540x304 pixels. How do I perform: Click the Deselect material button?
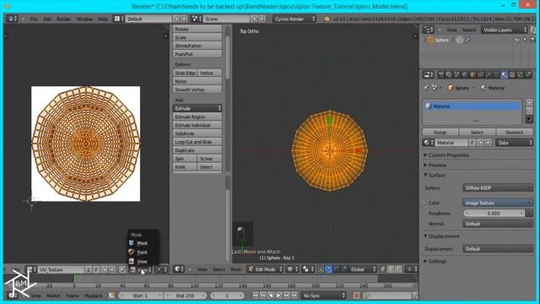[514, 133]
